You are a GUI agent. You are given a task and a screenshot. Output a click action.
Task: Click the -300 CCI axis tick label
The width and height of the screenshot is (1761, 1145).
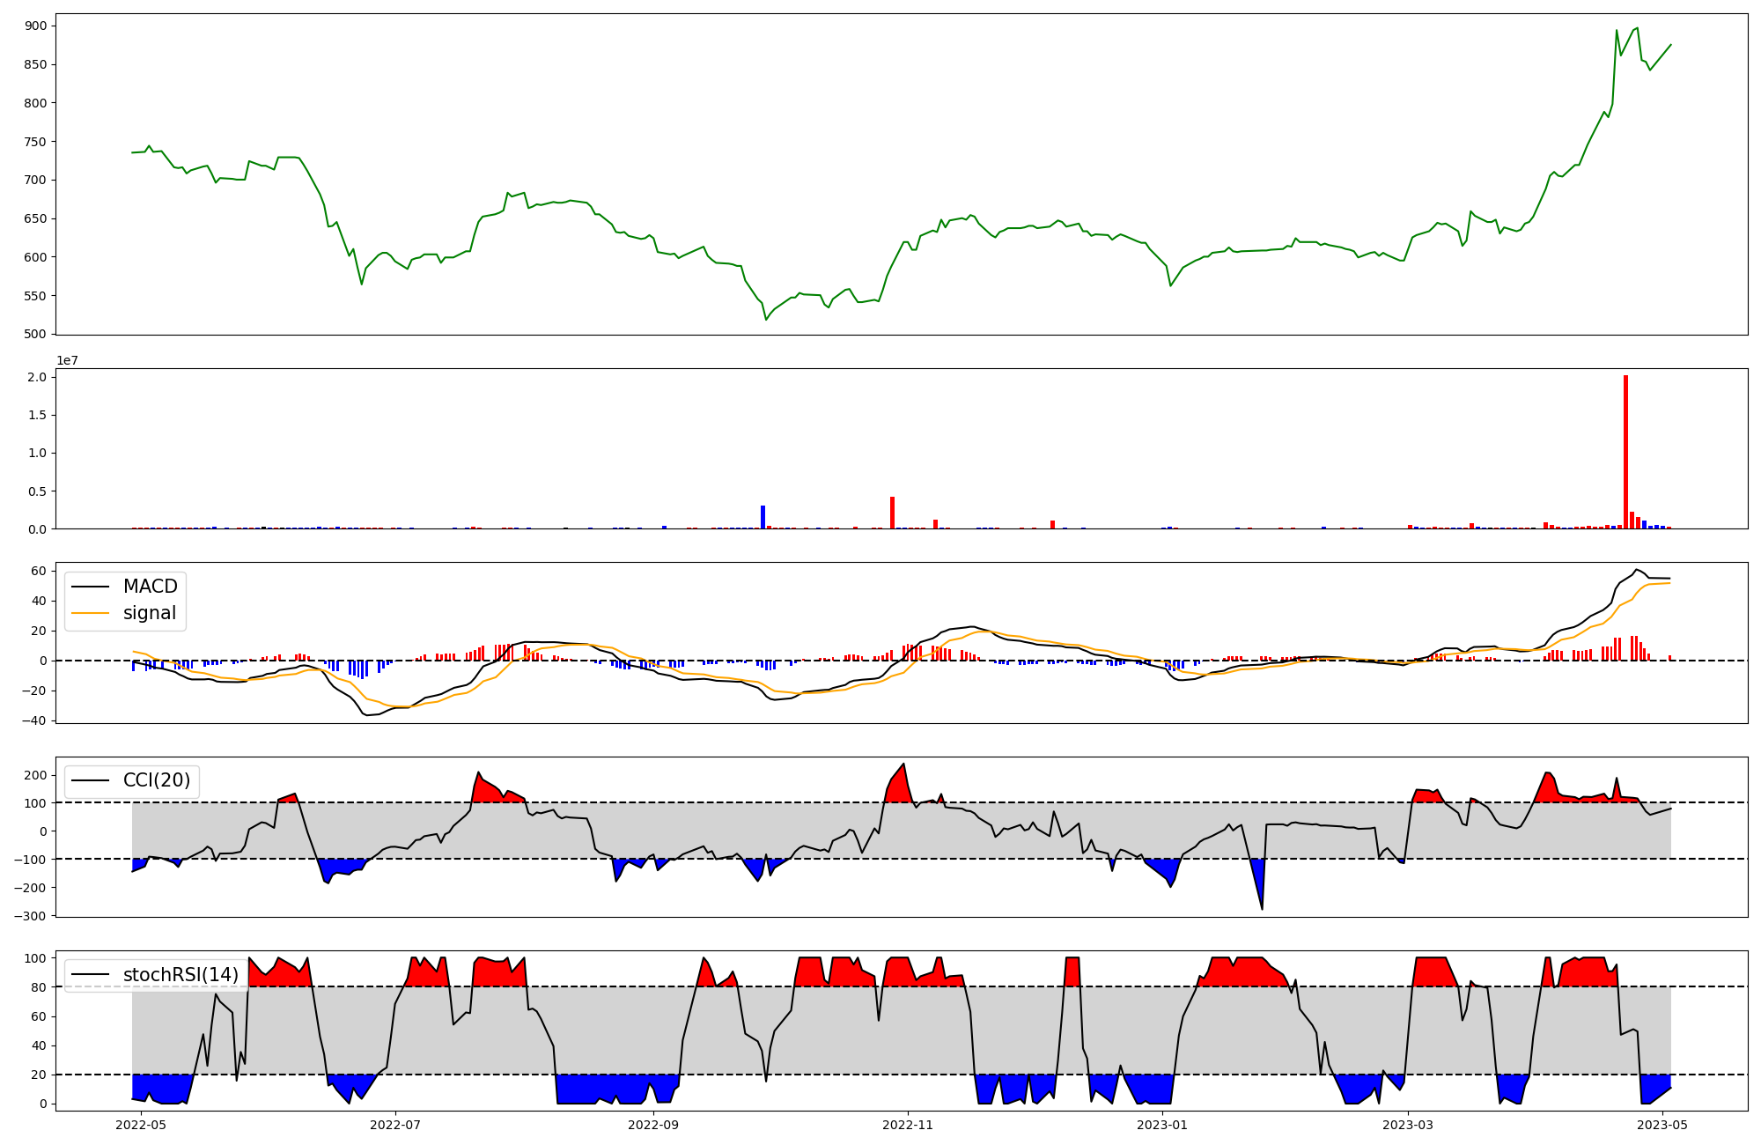click(x=30, y=916)
